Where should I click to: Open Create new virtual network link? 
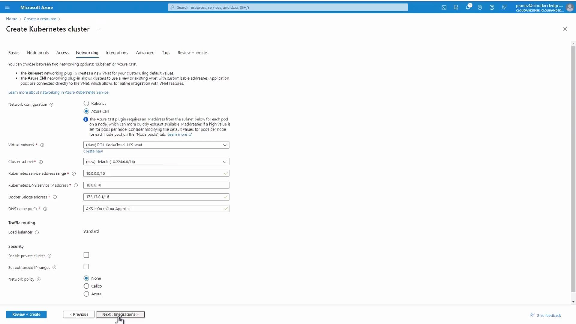(93, 151)
